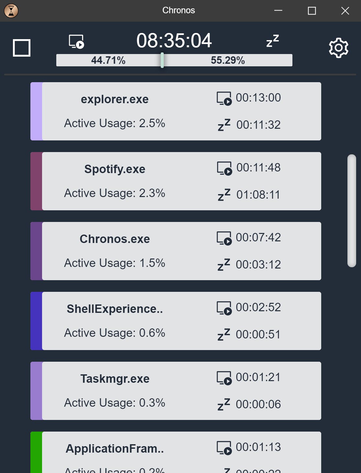Click the active-time icon for Chronos.exe
361x473 pixels.
pyautogui.click(x=224, y=238)
